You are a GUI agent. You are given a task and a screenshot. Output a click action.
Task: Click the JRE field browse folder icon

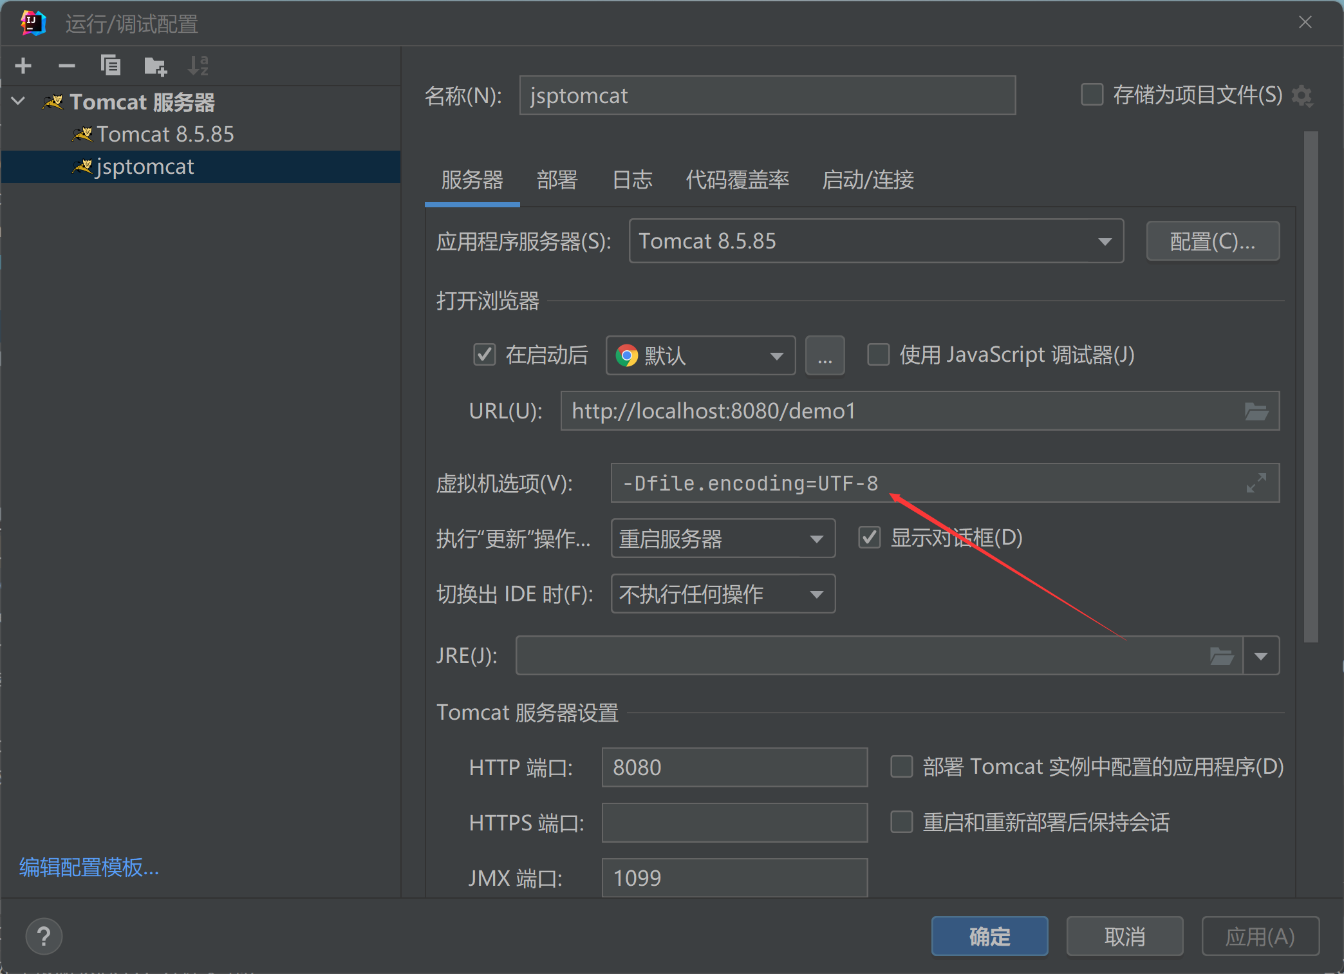click(x=1221, y=656)
